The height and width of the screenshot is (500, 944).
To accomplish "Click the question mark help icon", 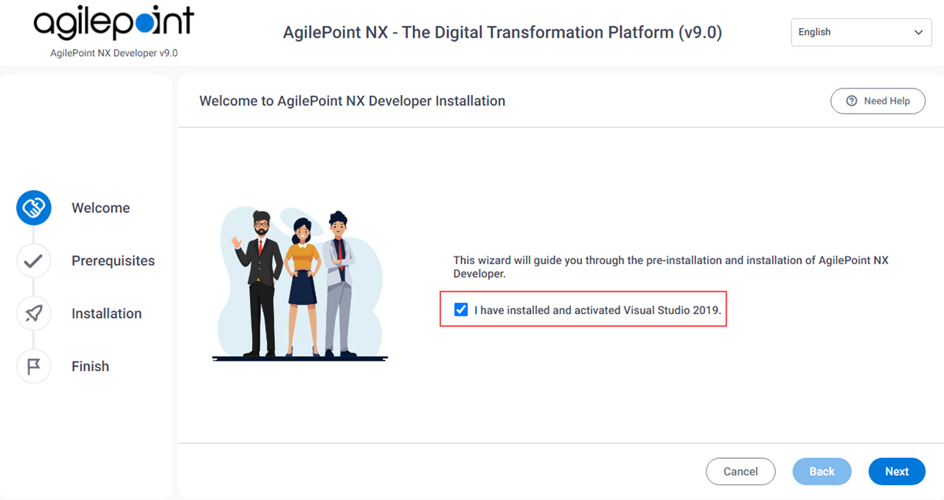I will [x=852, y=101].
